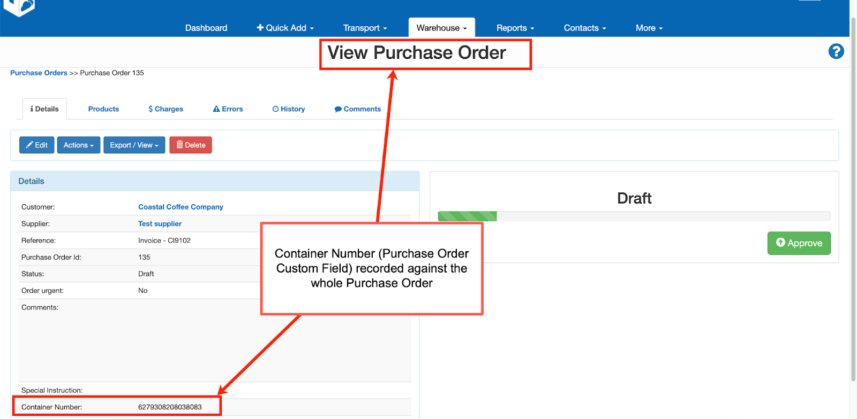The width and height of the screenshot is (857, 419).
Task: Click the Details panel header
Action: coord(215,181)
